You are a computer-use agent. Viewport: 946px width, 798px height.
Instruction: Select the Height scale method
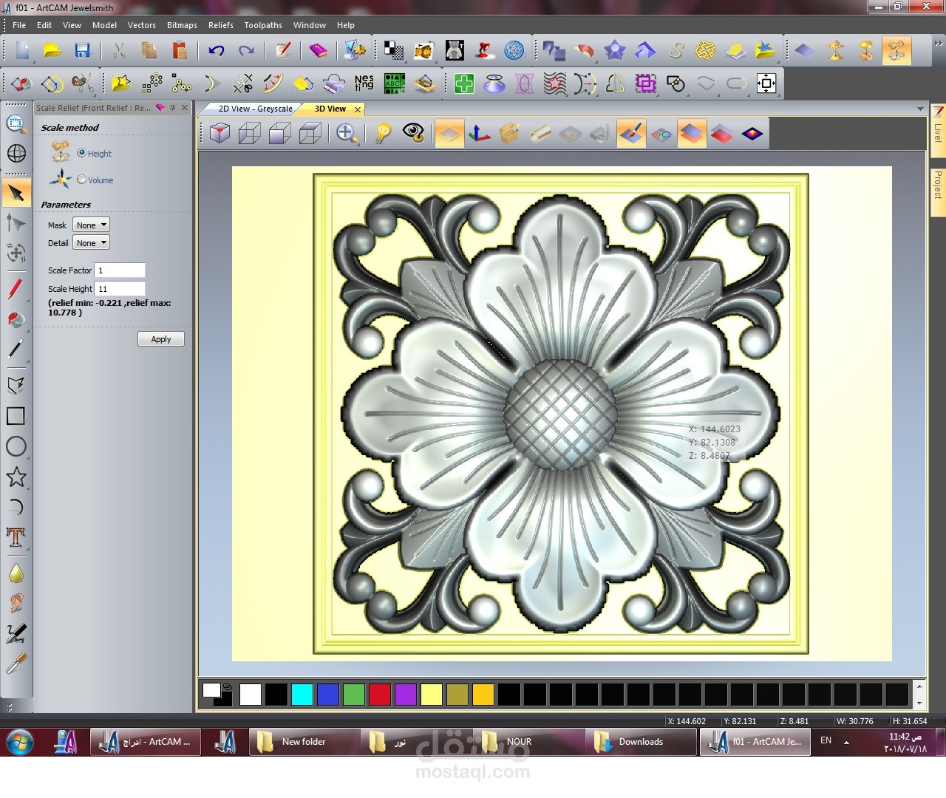pyautogui.click(x=82, y=153)
